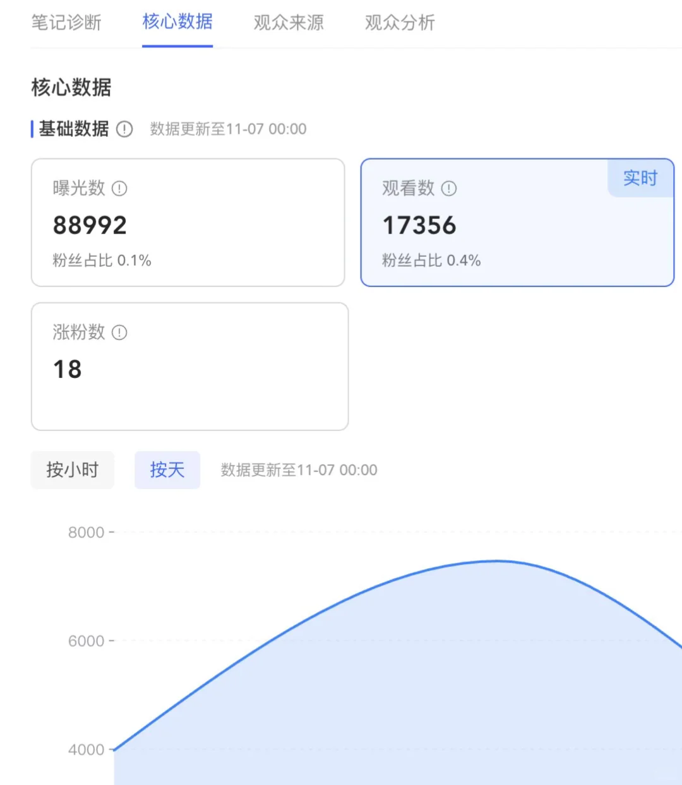Screen dimensions: 682x785
Task: Click the 粉丝占比 0.4% text link
Action: tap(431, 260)
